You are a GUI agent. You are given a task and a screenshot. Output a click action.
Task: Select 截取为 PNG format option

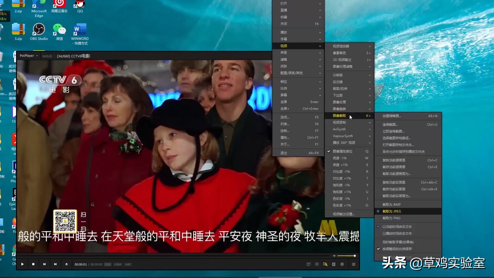tap(408, 218)
